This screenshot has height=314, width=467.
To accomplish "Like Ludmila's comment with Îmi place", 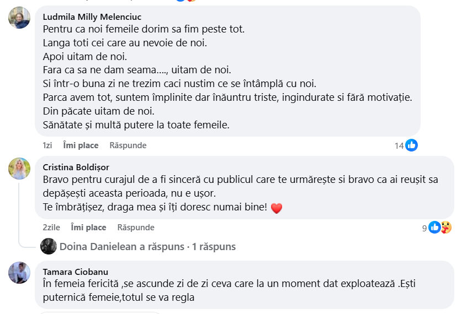I will click(81, 145).
